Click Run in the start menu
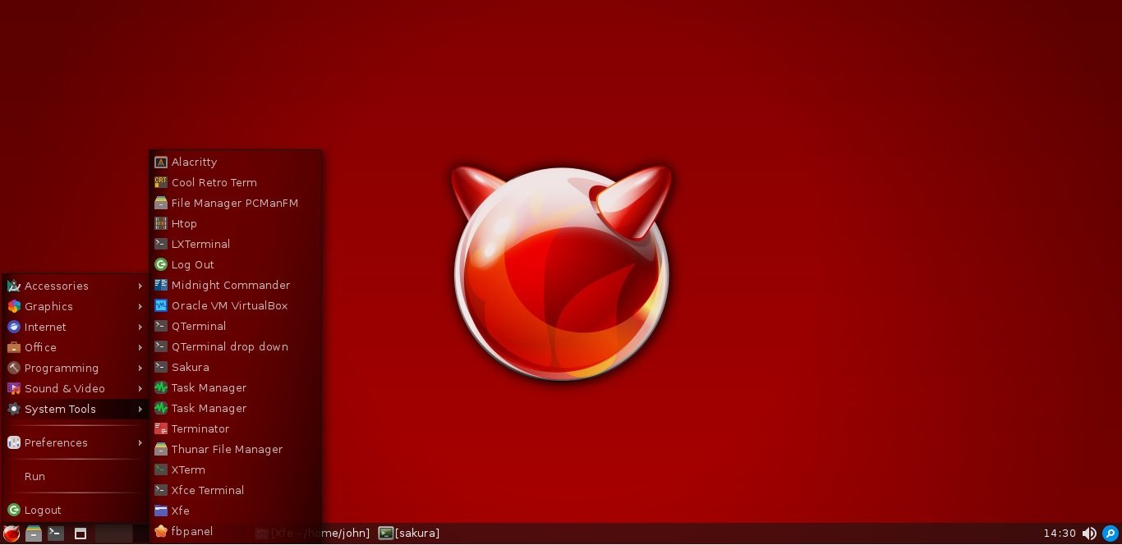 click(34, 476)
